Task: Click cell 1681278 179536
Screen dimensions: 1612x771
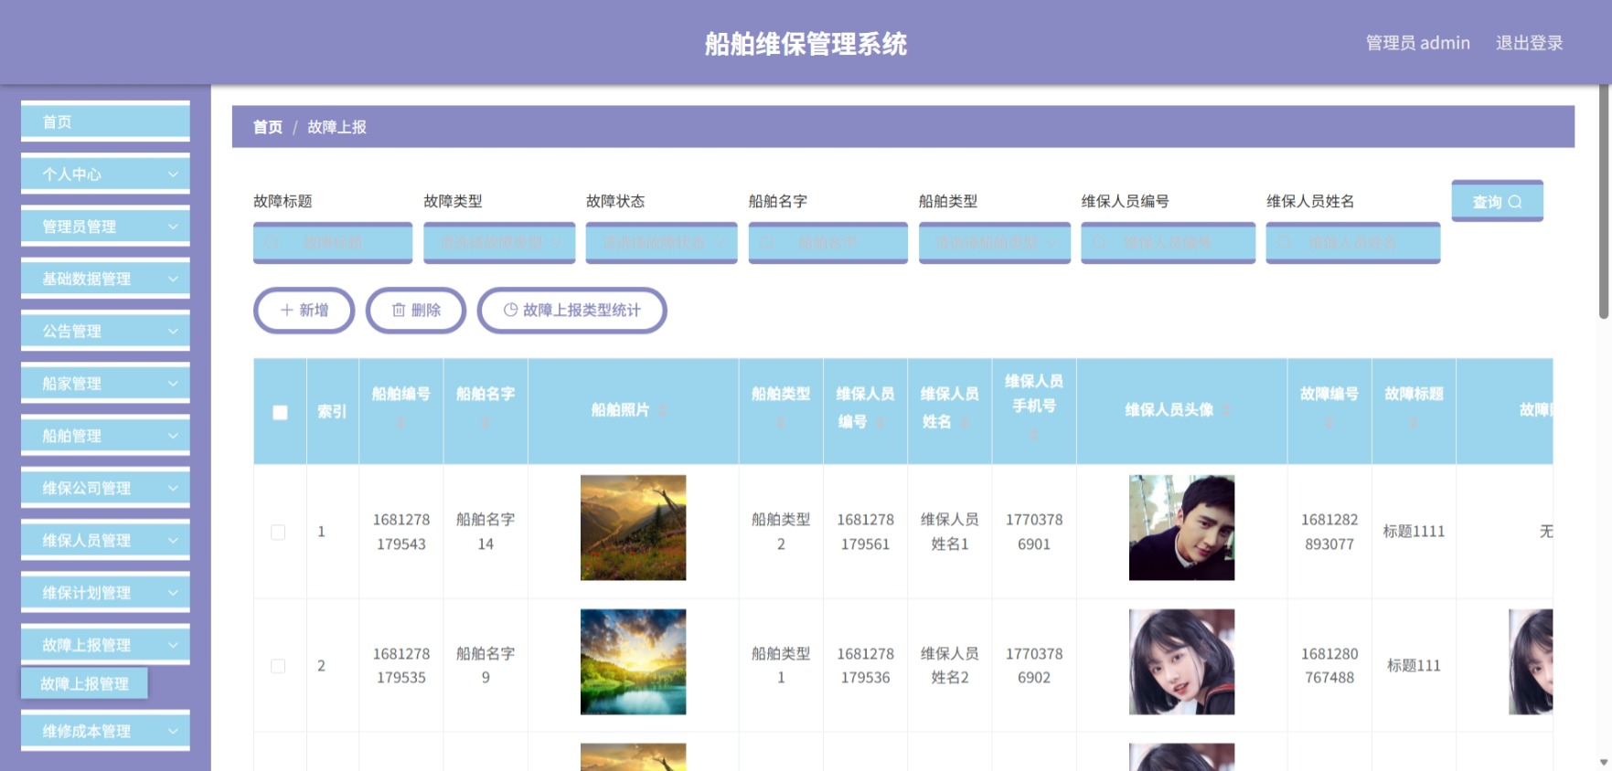Action: 865,666
